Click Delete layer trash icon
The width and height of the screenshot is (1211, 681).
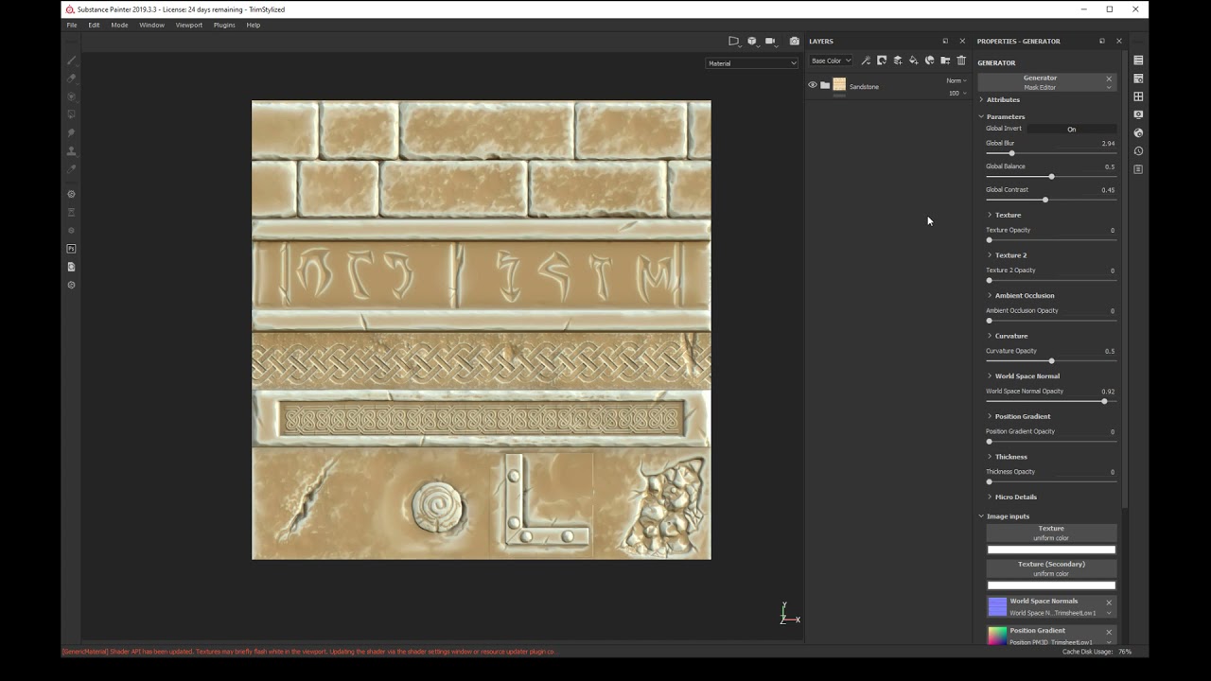pyautogui.click(x=961, y=61)
